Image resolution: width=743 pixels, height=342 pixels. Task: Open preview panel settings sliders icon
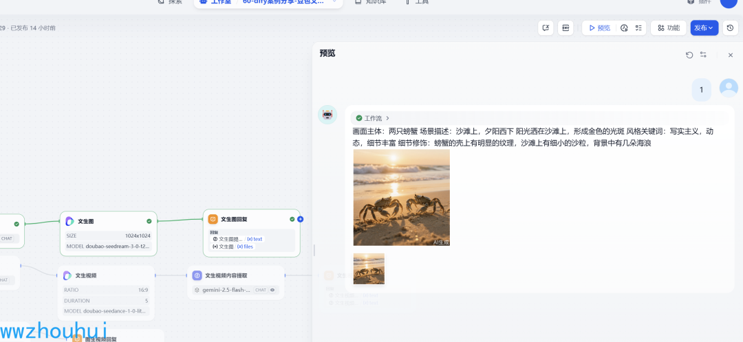[x=703, y=55]
